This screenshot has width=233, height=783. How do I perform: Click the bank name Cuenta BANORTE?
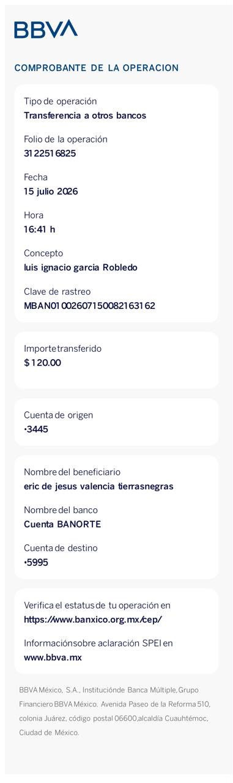tap(62, 524)
